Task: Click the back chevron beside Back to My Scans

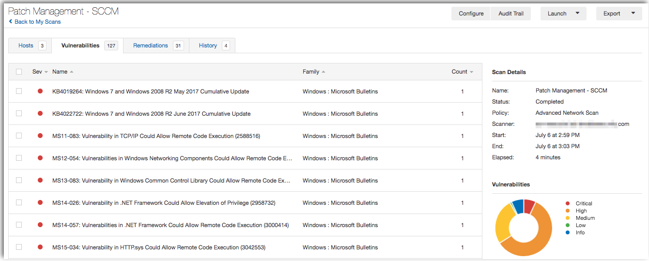Action: click(11, 22)
